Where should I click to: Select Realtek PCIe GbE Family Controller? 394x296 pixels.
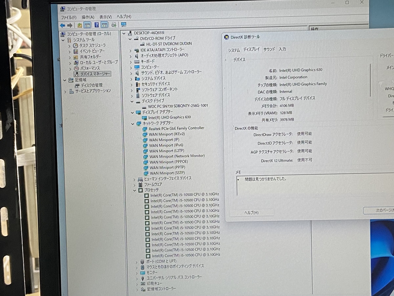[176, 128]
